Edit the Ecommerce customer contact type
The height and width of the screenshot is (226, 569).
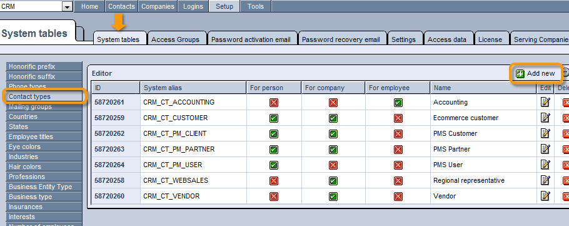(x=545, y=118)
